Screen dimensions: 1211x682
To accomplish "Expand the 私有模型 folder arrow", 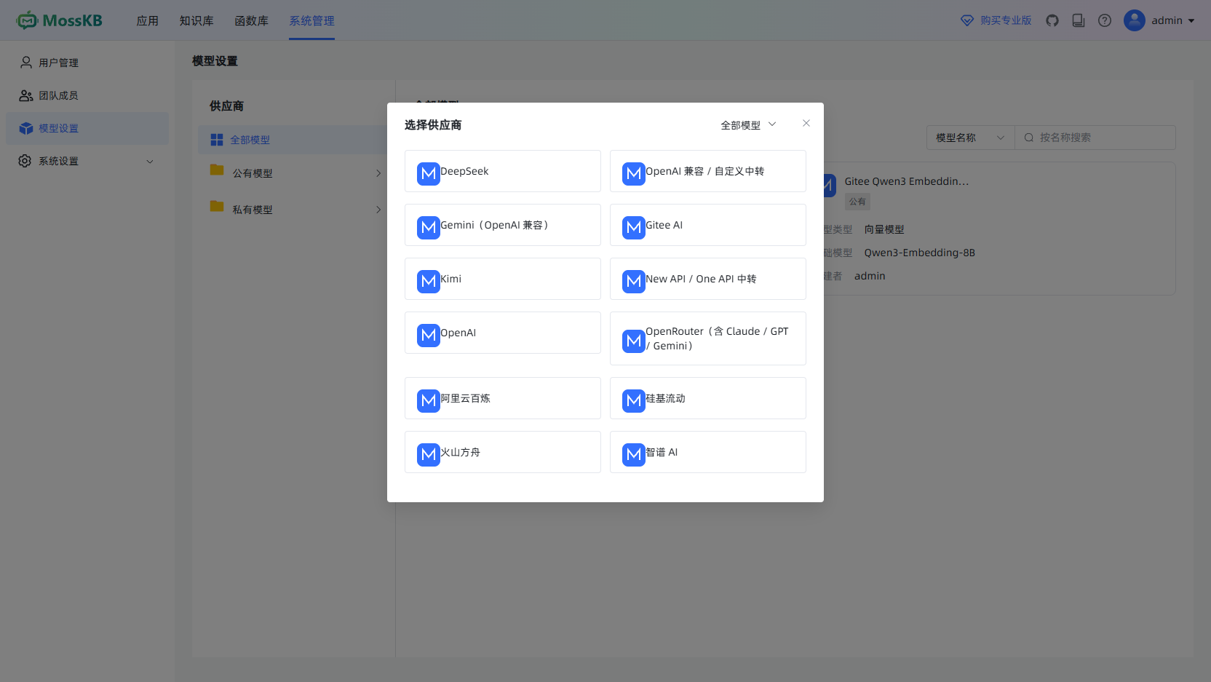I will (x=378, y=210).
